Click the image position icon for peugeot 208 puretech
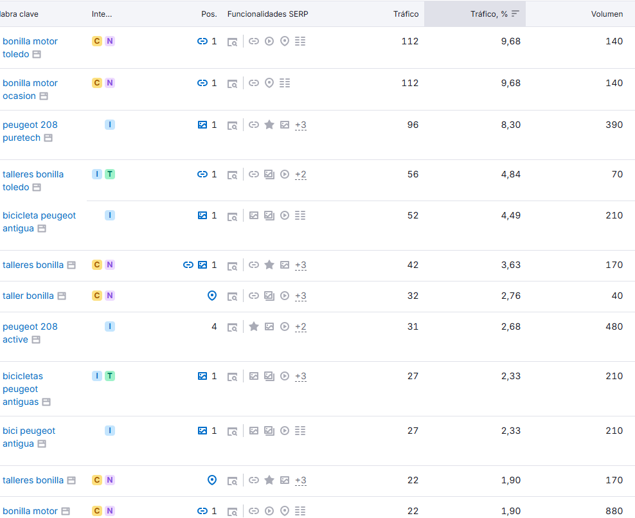This screenshot has height=518, width=635. (x=202, y=125)
